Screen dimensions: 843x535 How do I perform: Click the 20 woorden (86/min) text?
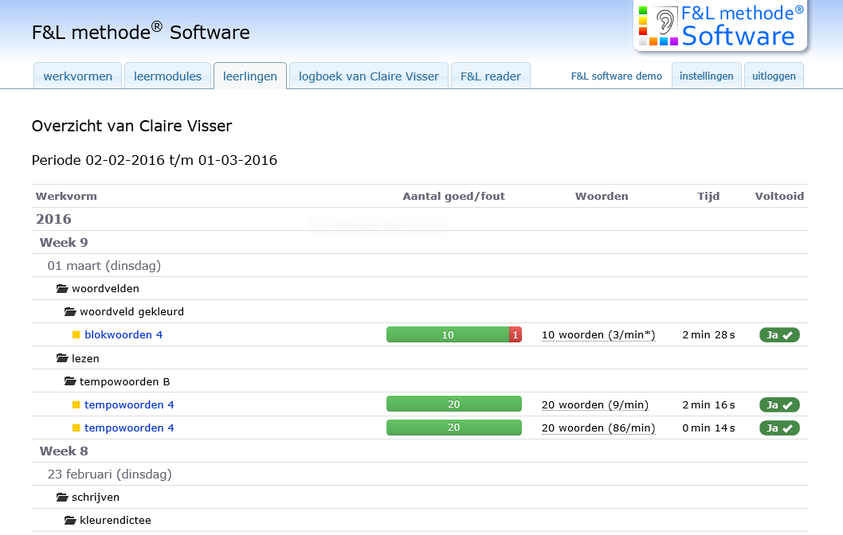coord(598,428)
